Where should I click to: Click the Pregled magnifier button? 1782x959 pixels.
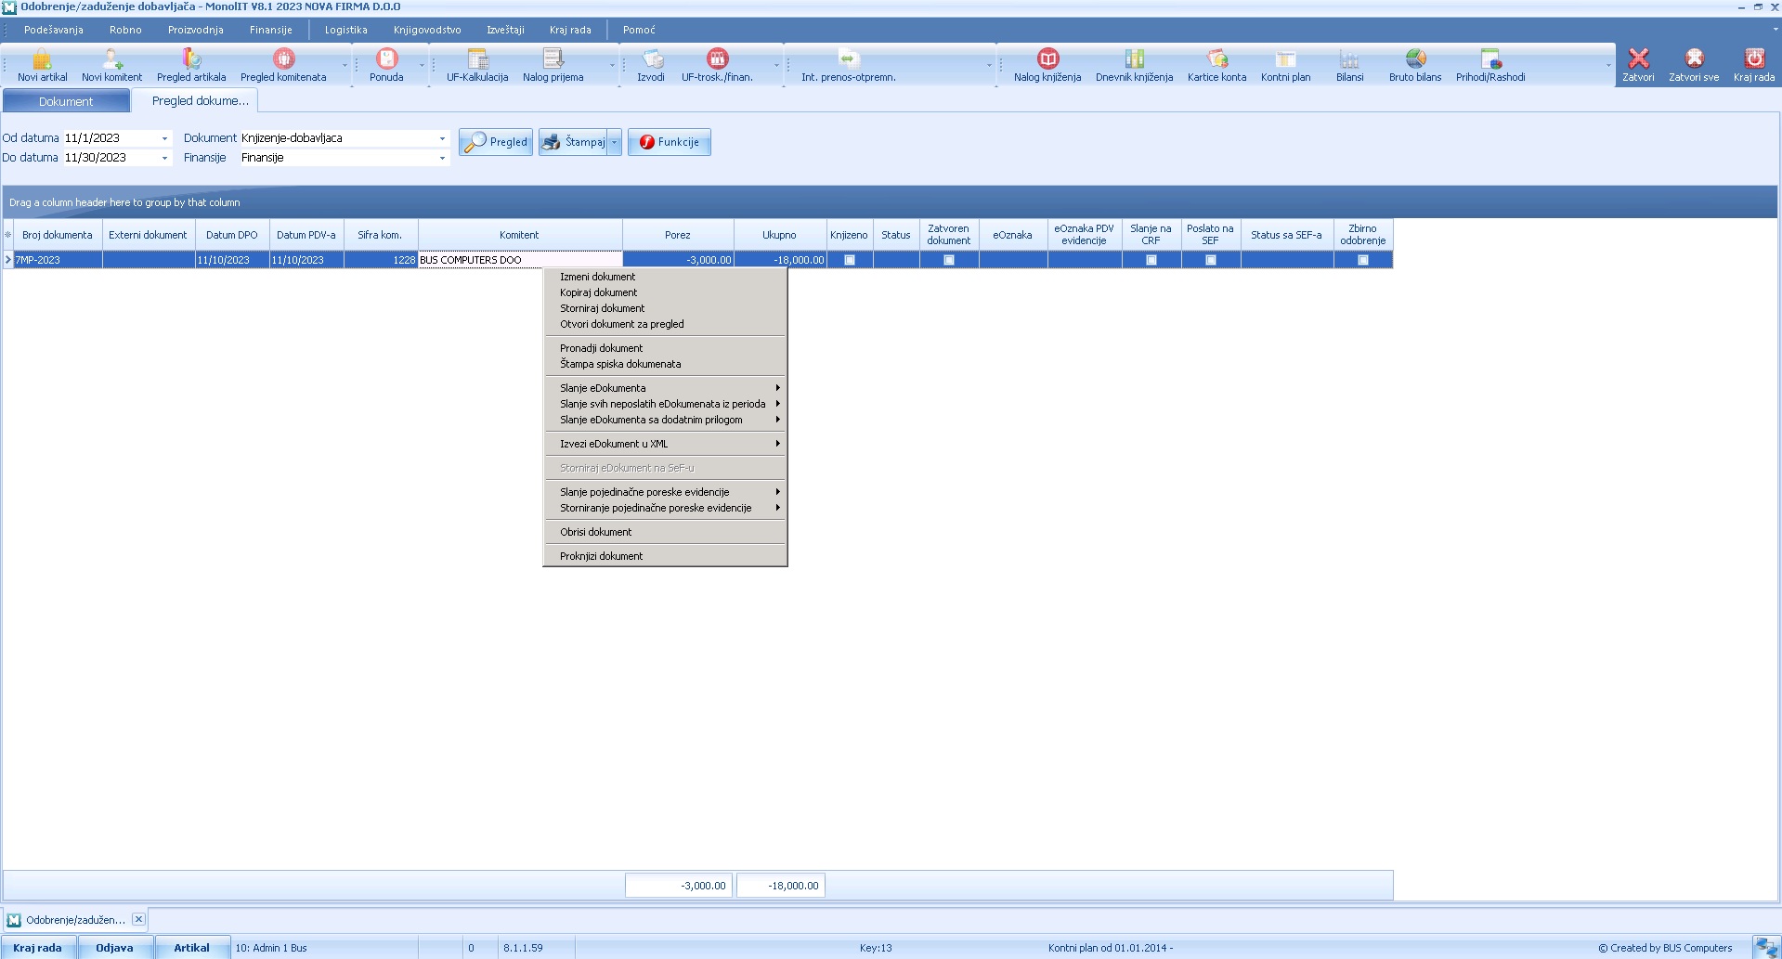pos(496,142)
